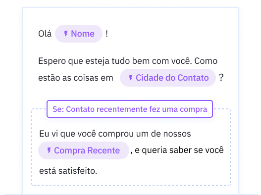Click empty editor area below the dashed block
Image resolution: width=261 pixels, height=195 pixels.
click(x=131, y=190)
